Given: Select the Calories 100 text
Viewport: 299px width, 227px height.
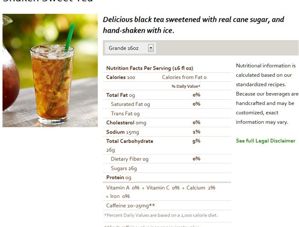Looking at the screenshot, I should (120, 77).
